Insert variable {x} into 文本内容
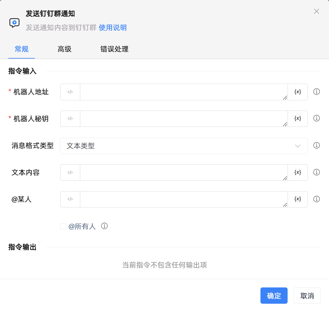329x312 pixels. pyautogui.click(x=298, y=173)
